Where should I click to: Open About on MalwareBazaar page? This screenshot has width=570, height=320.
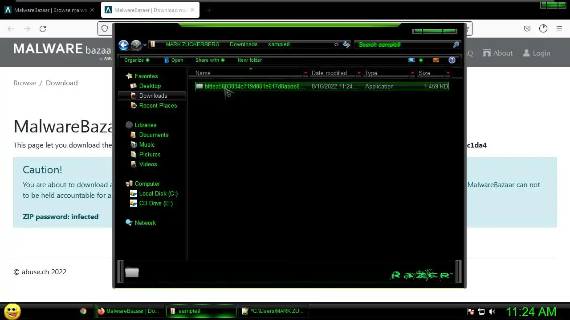tap(498, 53)
